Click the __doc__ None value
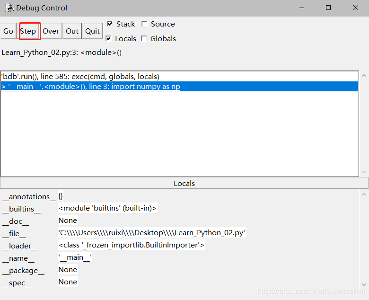This screenshot has height=300, width=369. (68, 220)
